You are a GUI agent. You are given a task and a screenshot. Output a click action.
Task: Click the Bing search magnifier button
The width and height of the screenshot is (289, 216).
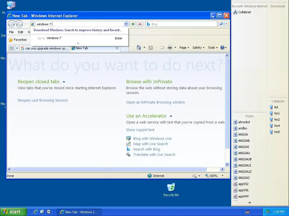pos(221,24)
